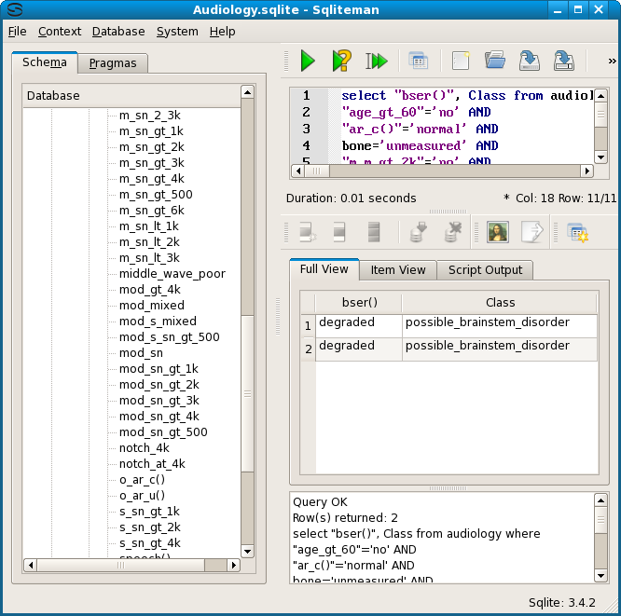
Task: Click the new SQL file icon
Action: click(x=460, y=62)
